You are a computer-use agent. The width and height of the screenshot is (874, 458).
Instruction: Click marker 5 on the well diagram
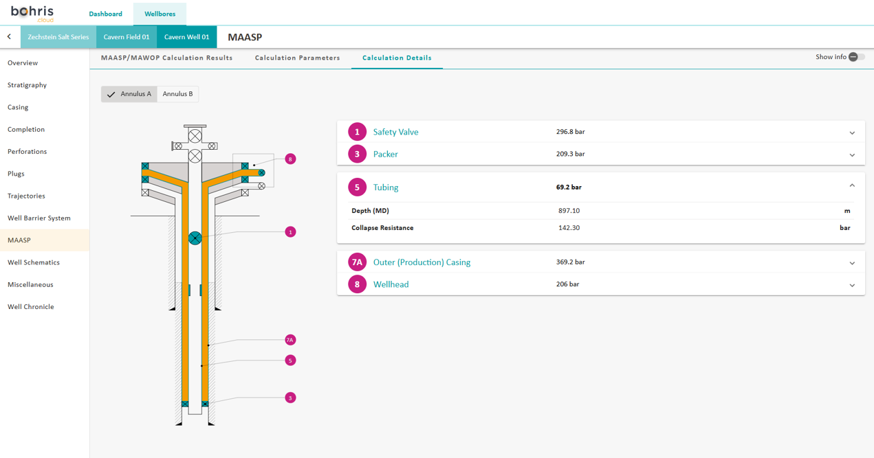pos(290,360)
